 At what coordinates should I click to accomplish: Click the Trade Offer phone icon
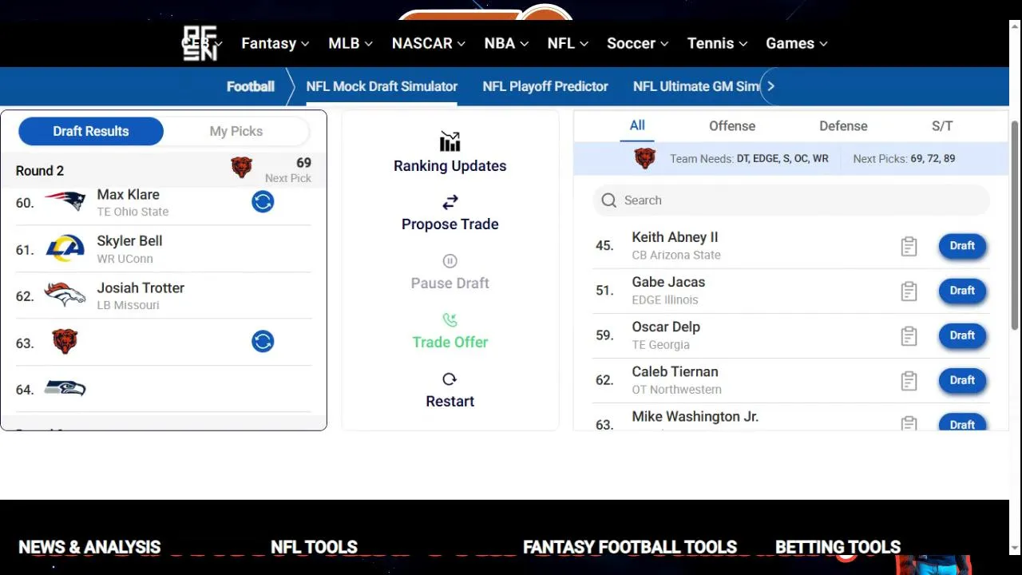[x=450, y=320]
